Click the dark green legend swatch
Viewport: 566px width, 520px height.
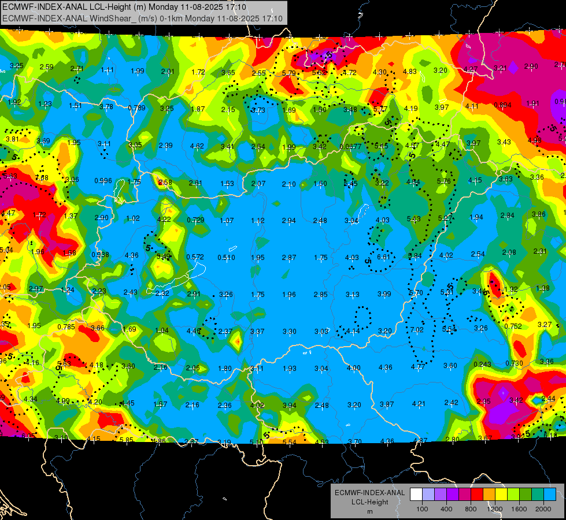(x=526, y=495)
